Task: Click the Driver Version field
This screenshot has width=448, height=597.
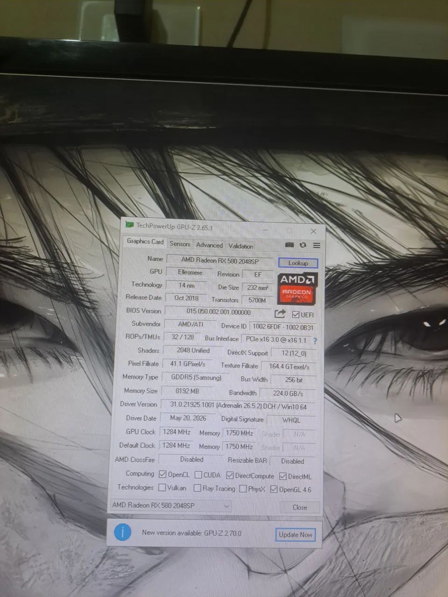Action: [x=238, y=406]
